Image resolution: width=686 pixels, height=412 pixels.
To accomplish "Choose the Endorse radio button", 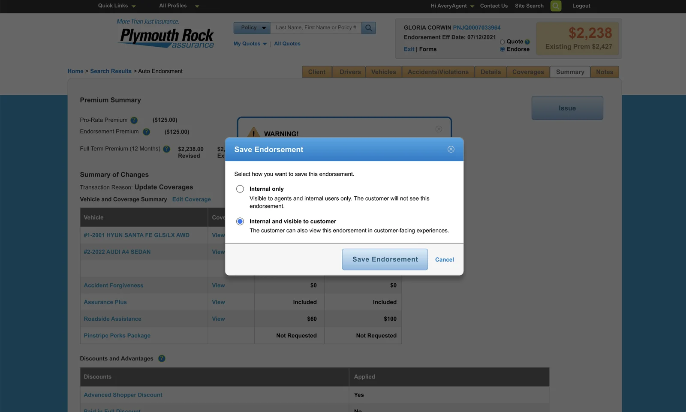I will coord(502,49).
